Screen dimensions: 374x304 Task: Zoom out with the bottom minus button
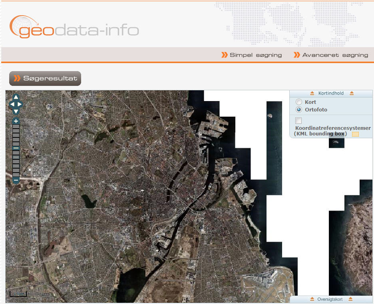(x=16, y=181)
